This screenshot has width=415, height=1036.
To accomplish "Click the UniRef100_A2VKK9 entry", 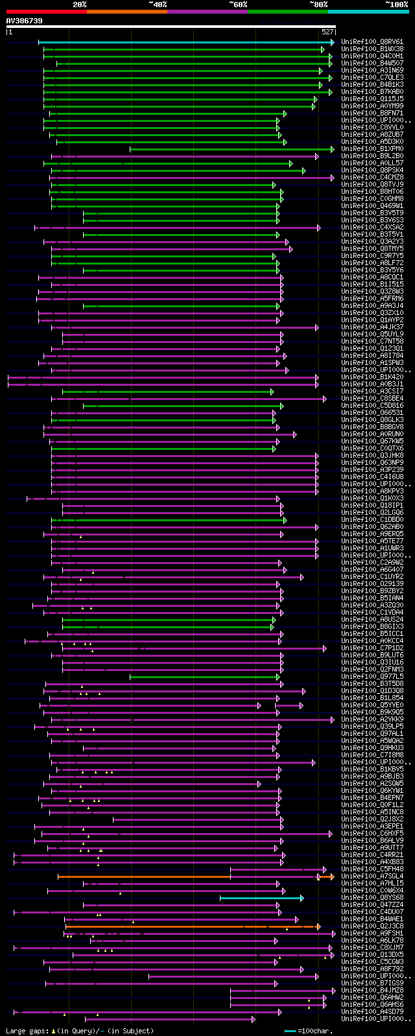I will [x=372, y=720].
